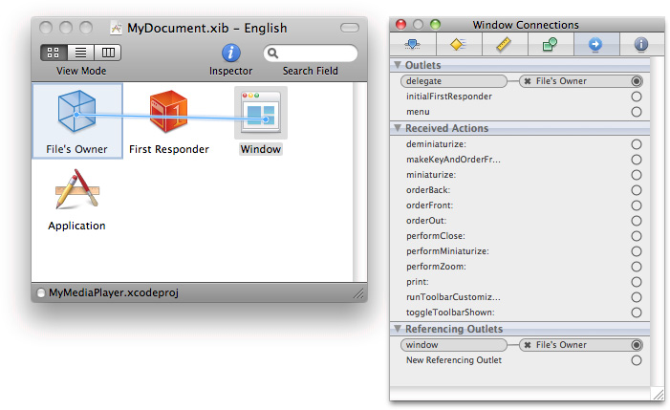Screen dimensions: 670x410
Task: Open the Identity inspector info tab
Action: [640, 44]
